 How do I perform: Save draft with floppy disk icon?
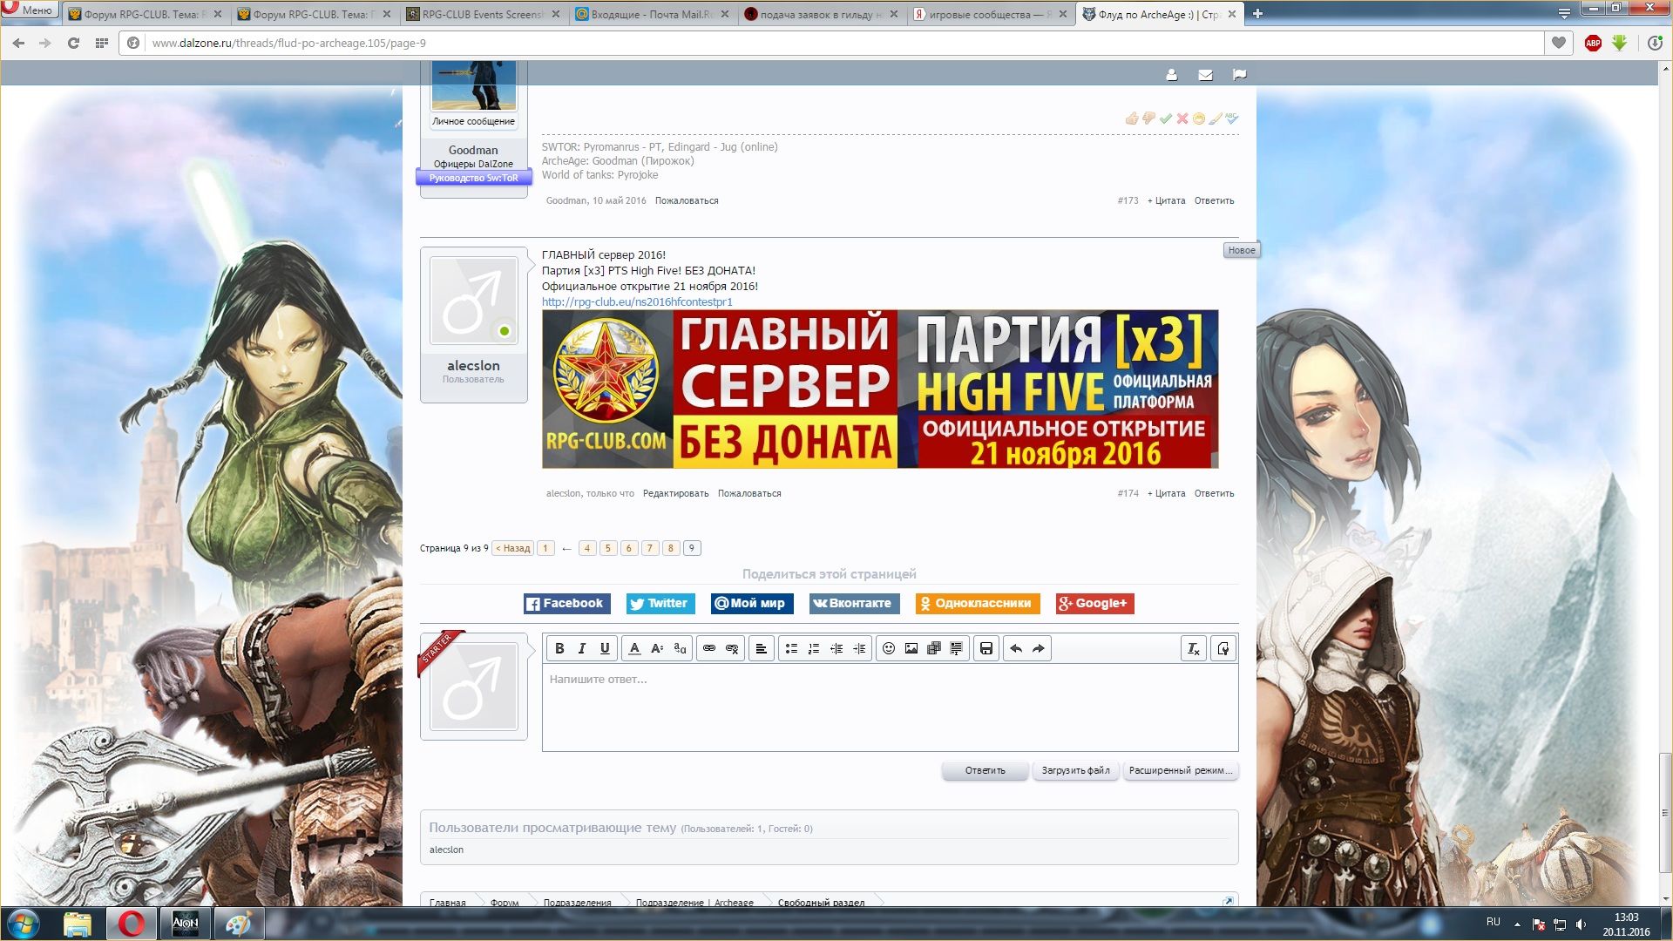click(986, 648)
